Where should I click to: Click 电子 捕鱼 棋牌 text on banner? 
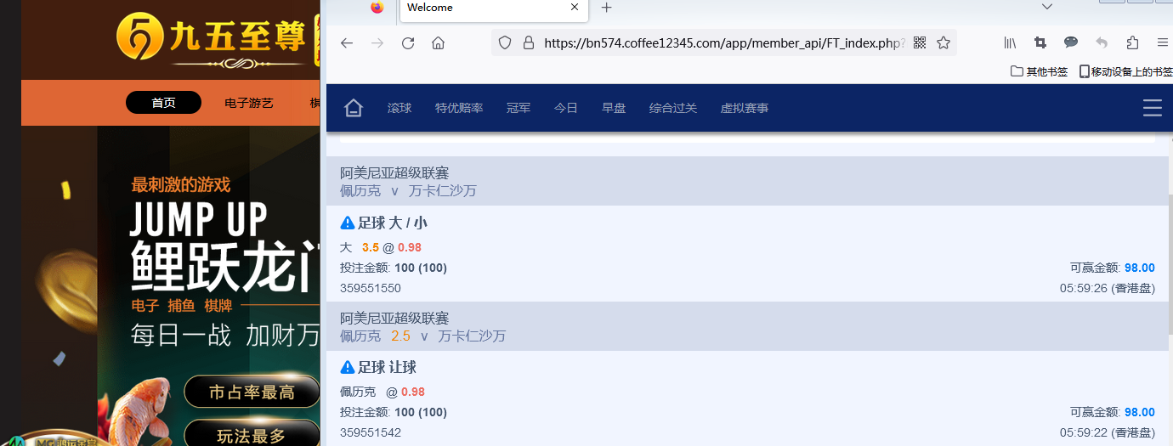[x=182, y=306]
